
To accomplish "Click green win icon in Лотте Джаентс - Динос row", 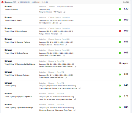I will pyautogui.click(x=120, y=20).
